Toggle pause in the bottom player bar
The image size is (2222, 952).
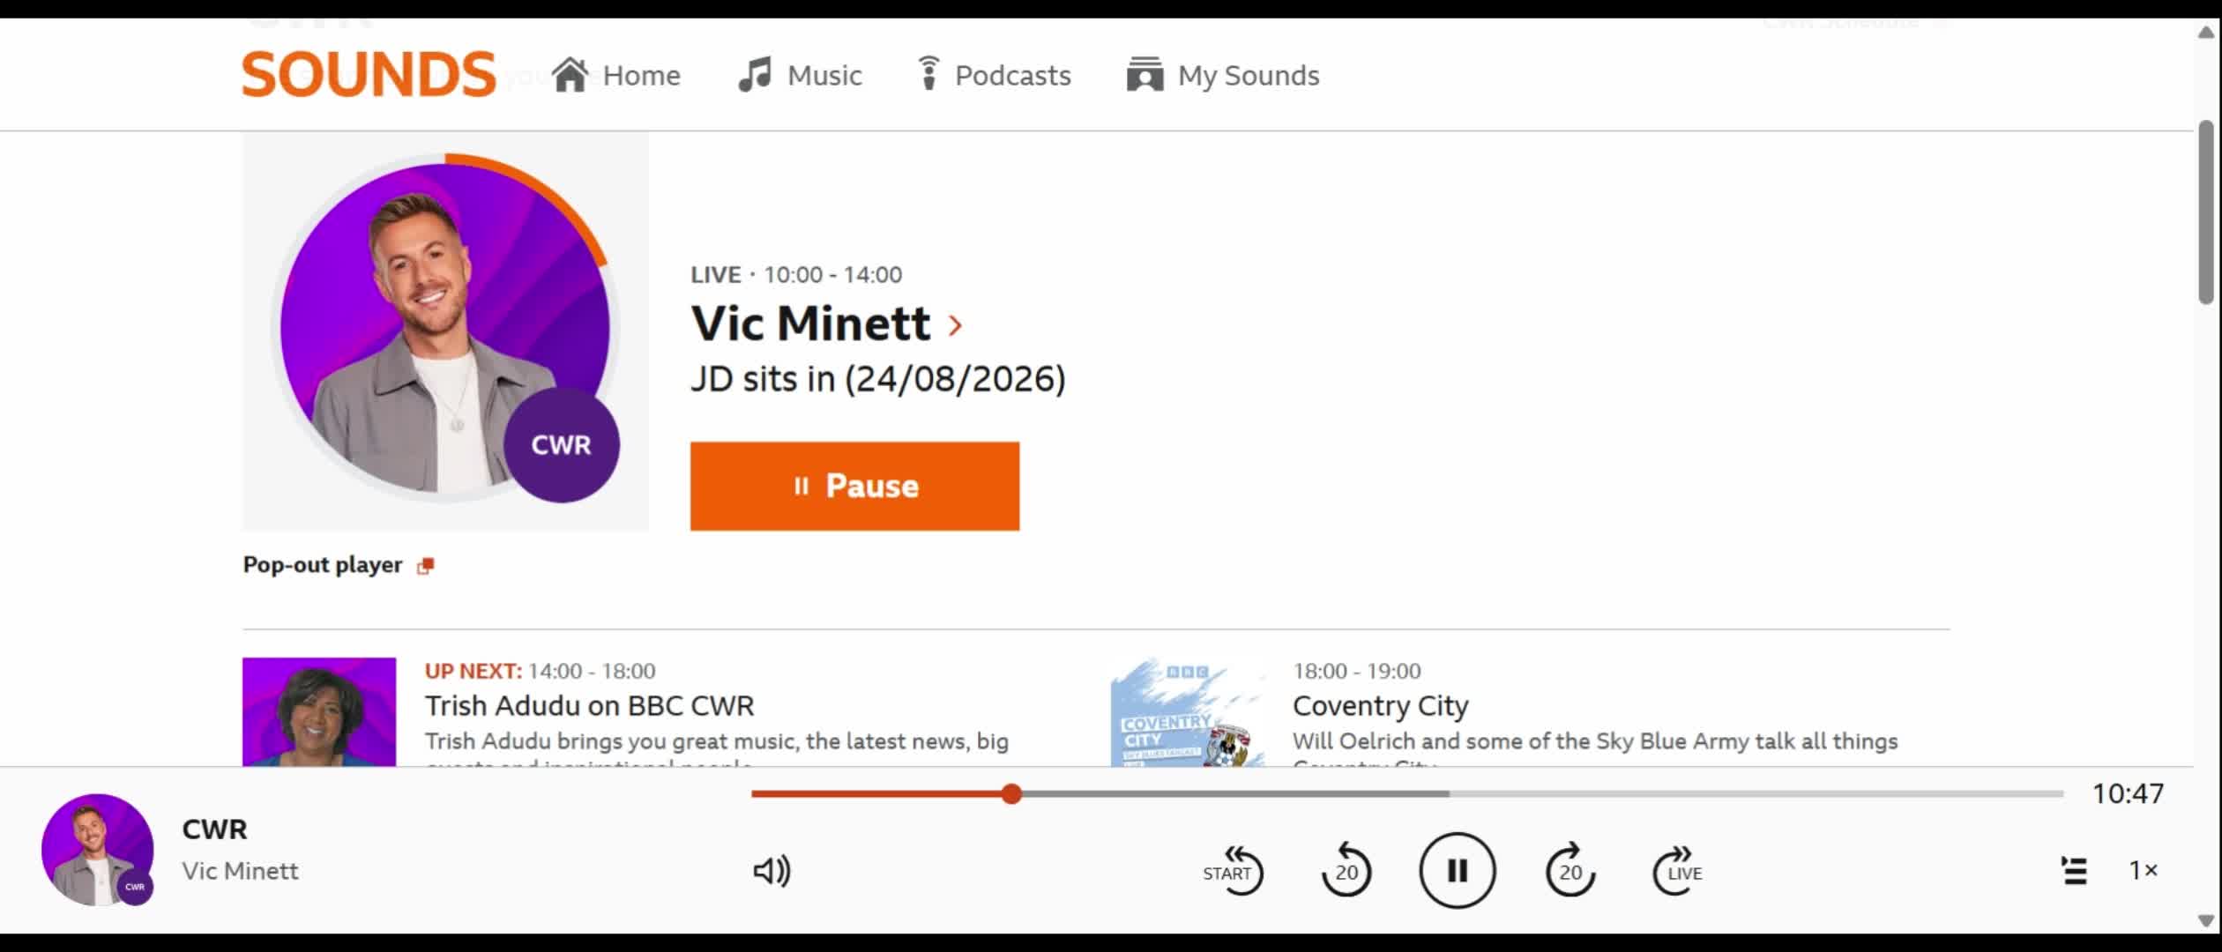click(x=1457, y=871)
